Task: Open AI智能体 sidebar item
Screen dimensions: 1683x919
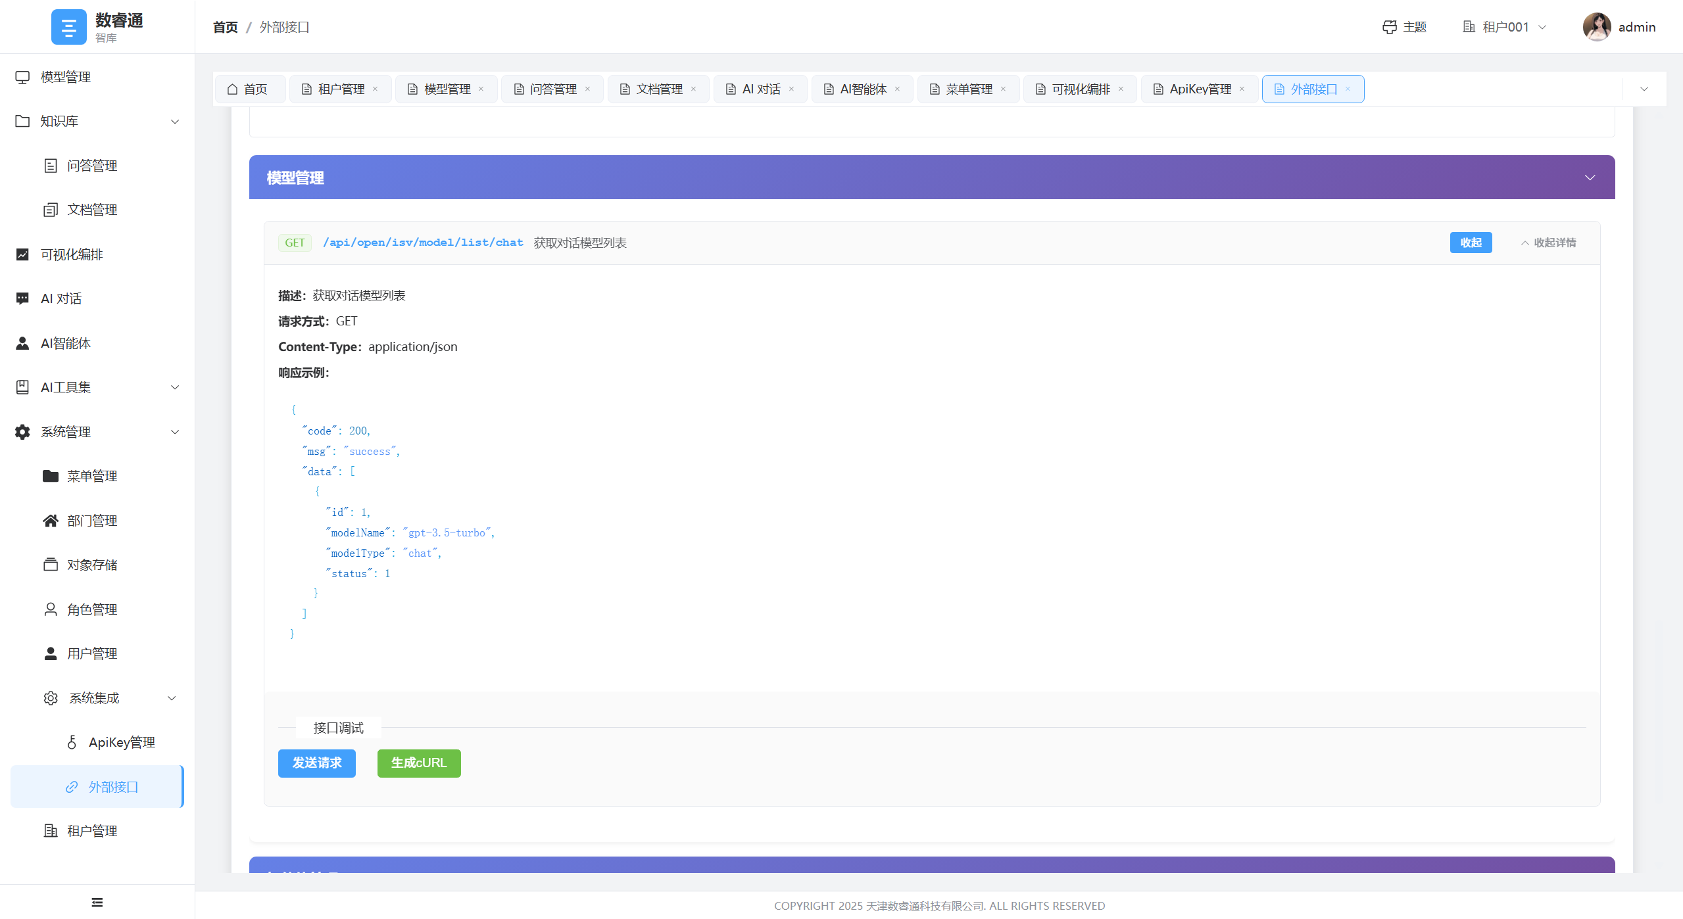Action: (66, 343)
